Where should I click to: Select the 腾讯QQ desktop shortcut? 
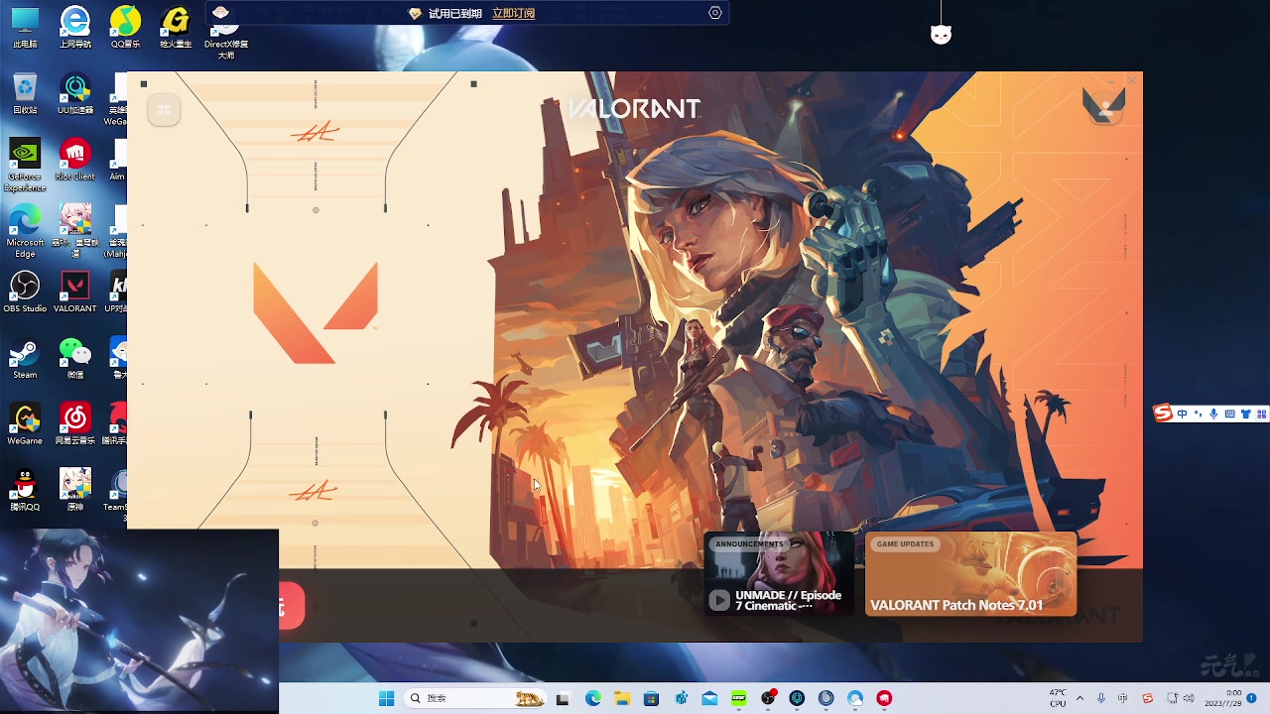(x=25, y=490)
